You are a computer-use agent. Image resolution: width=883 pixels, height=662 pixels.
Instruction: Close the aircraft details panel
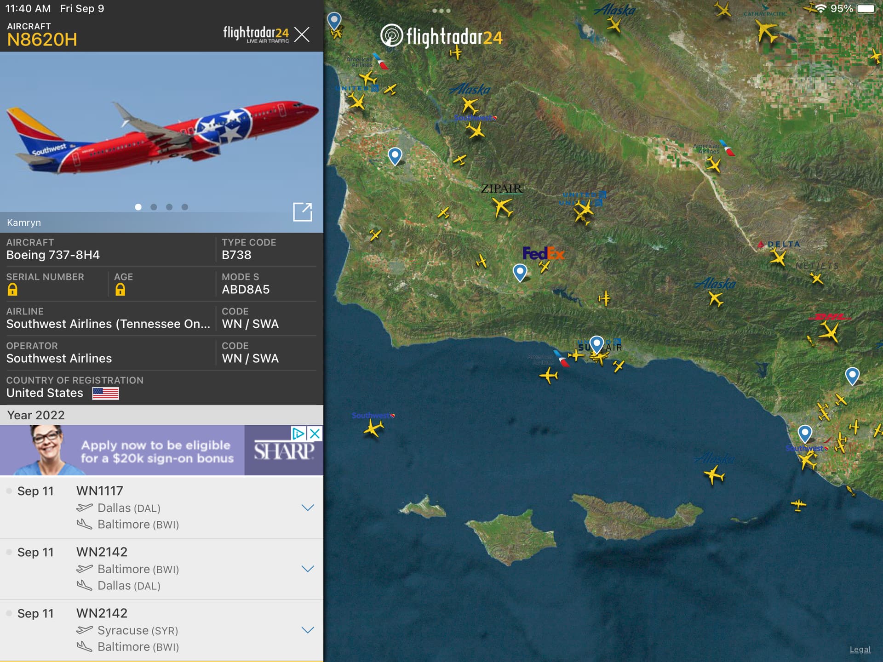(x=302, y=34)
